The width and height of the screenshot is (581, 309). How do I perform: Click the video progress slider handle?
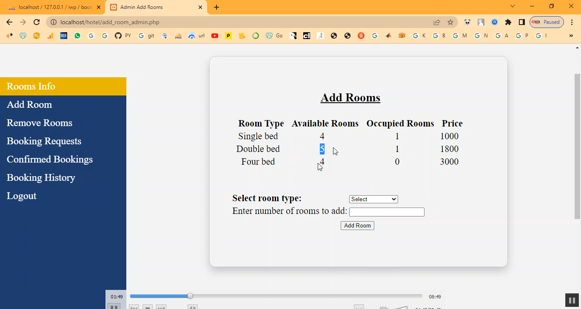tap(190, 296)
